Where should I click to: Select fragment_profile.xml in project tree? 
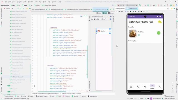point(17,62)
